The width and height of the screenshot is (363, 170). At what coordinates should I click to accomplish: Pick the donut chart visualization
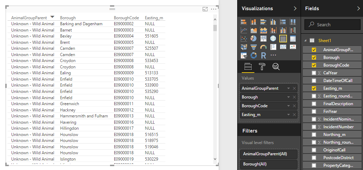pos(254,55)
